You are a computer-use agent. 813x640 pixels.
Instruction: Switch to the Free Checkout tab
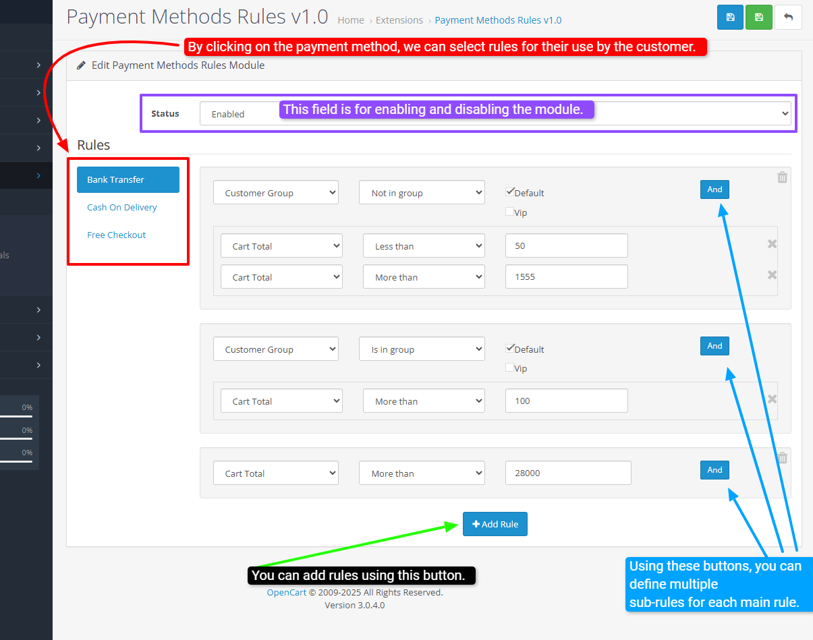(x=117, y=235)
